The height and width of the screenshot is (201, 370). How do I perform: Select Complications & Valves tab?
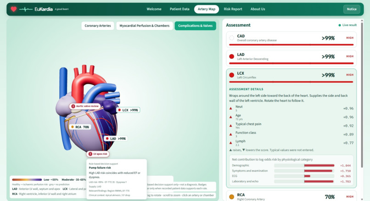coord(195,26)
